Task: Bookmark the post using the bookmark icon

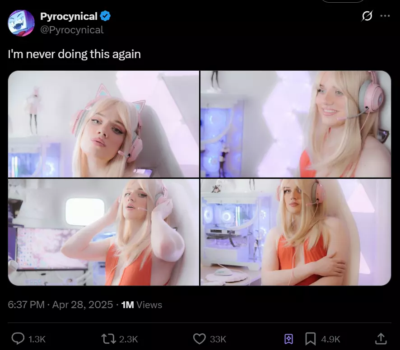Action: click(x=311, y=339)
